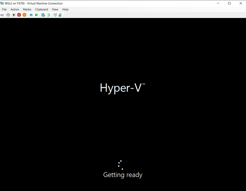This screenshot has width=246, height=191.
Task: Revert the VM with the green undo arrow
Action: (48, 15)
